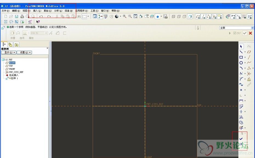Select the Text sketch tool
This screenshot has height=158, width=255.
[x=241, y=117]
